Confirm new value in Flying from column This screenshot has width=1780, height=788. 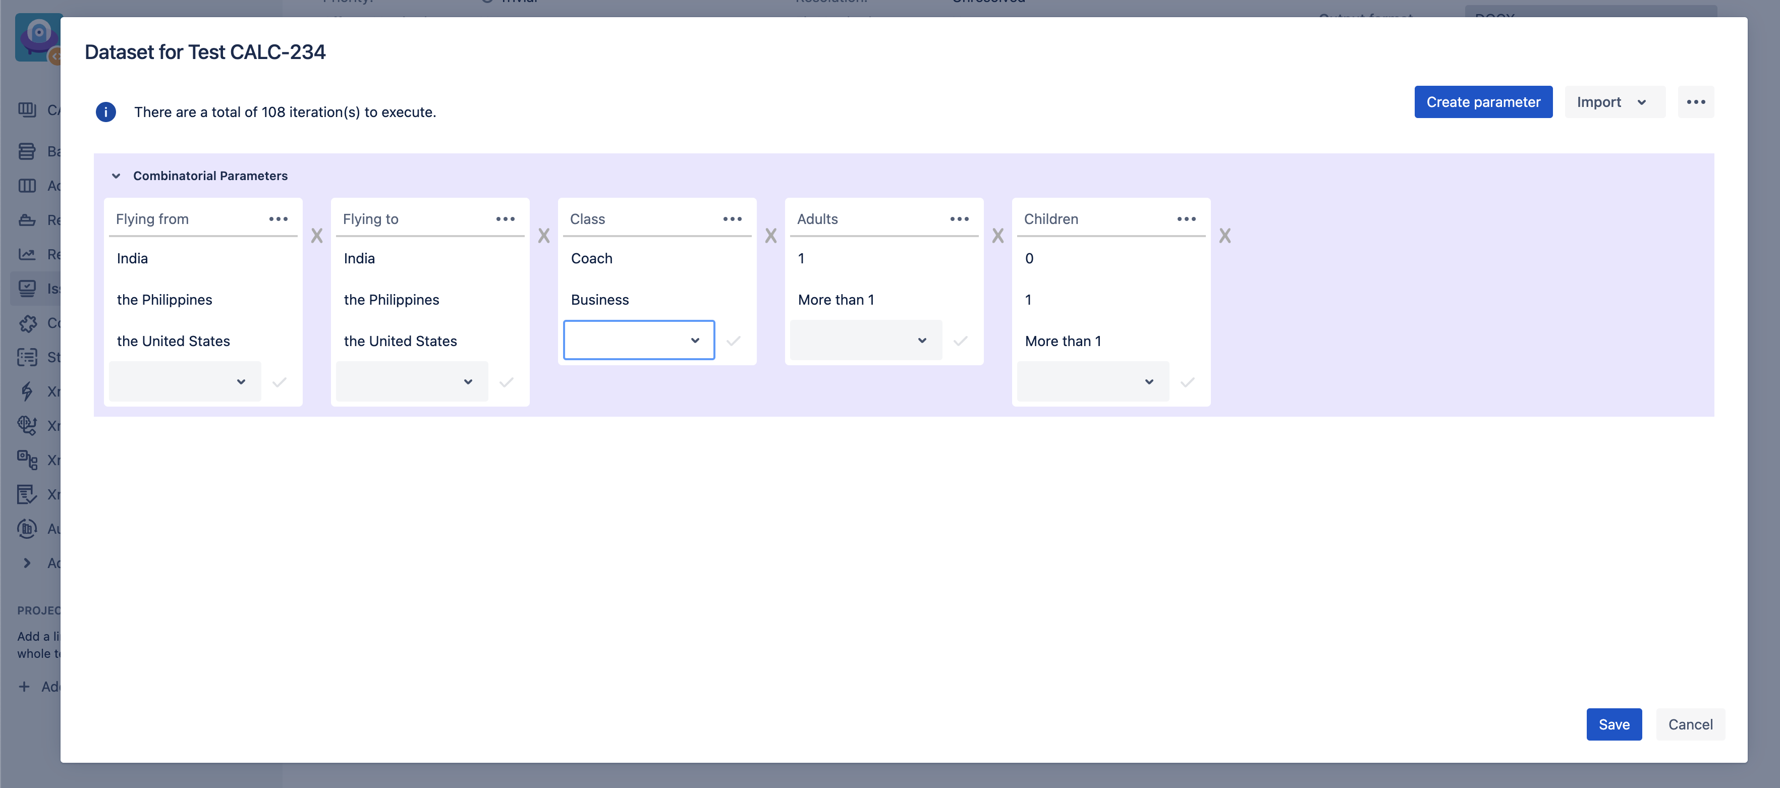click(x=279, y=382)
